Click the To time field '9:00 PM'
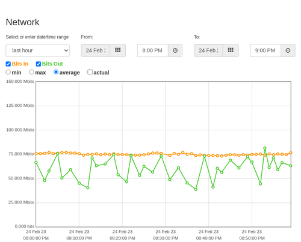The image size is (301, 242). pos(265,50)
